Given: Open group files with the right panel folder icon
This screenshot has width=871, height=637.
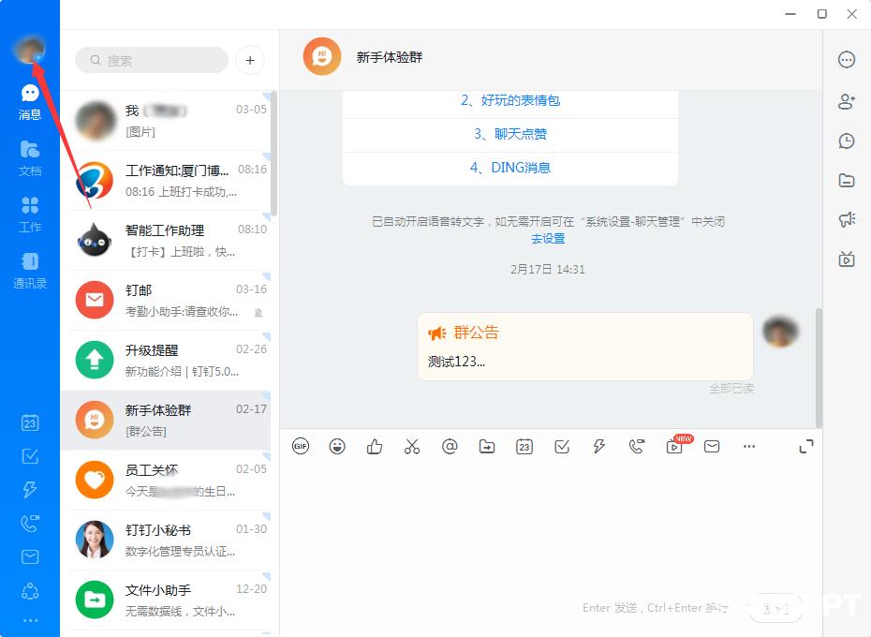Looking at the screenshot, I should click(847, 180).
